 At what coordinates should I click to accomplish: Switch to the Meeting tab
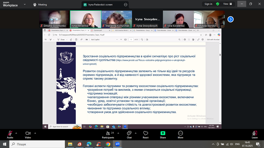(40, 5)
